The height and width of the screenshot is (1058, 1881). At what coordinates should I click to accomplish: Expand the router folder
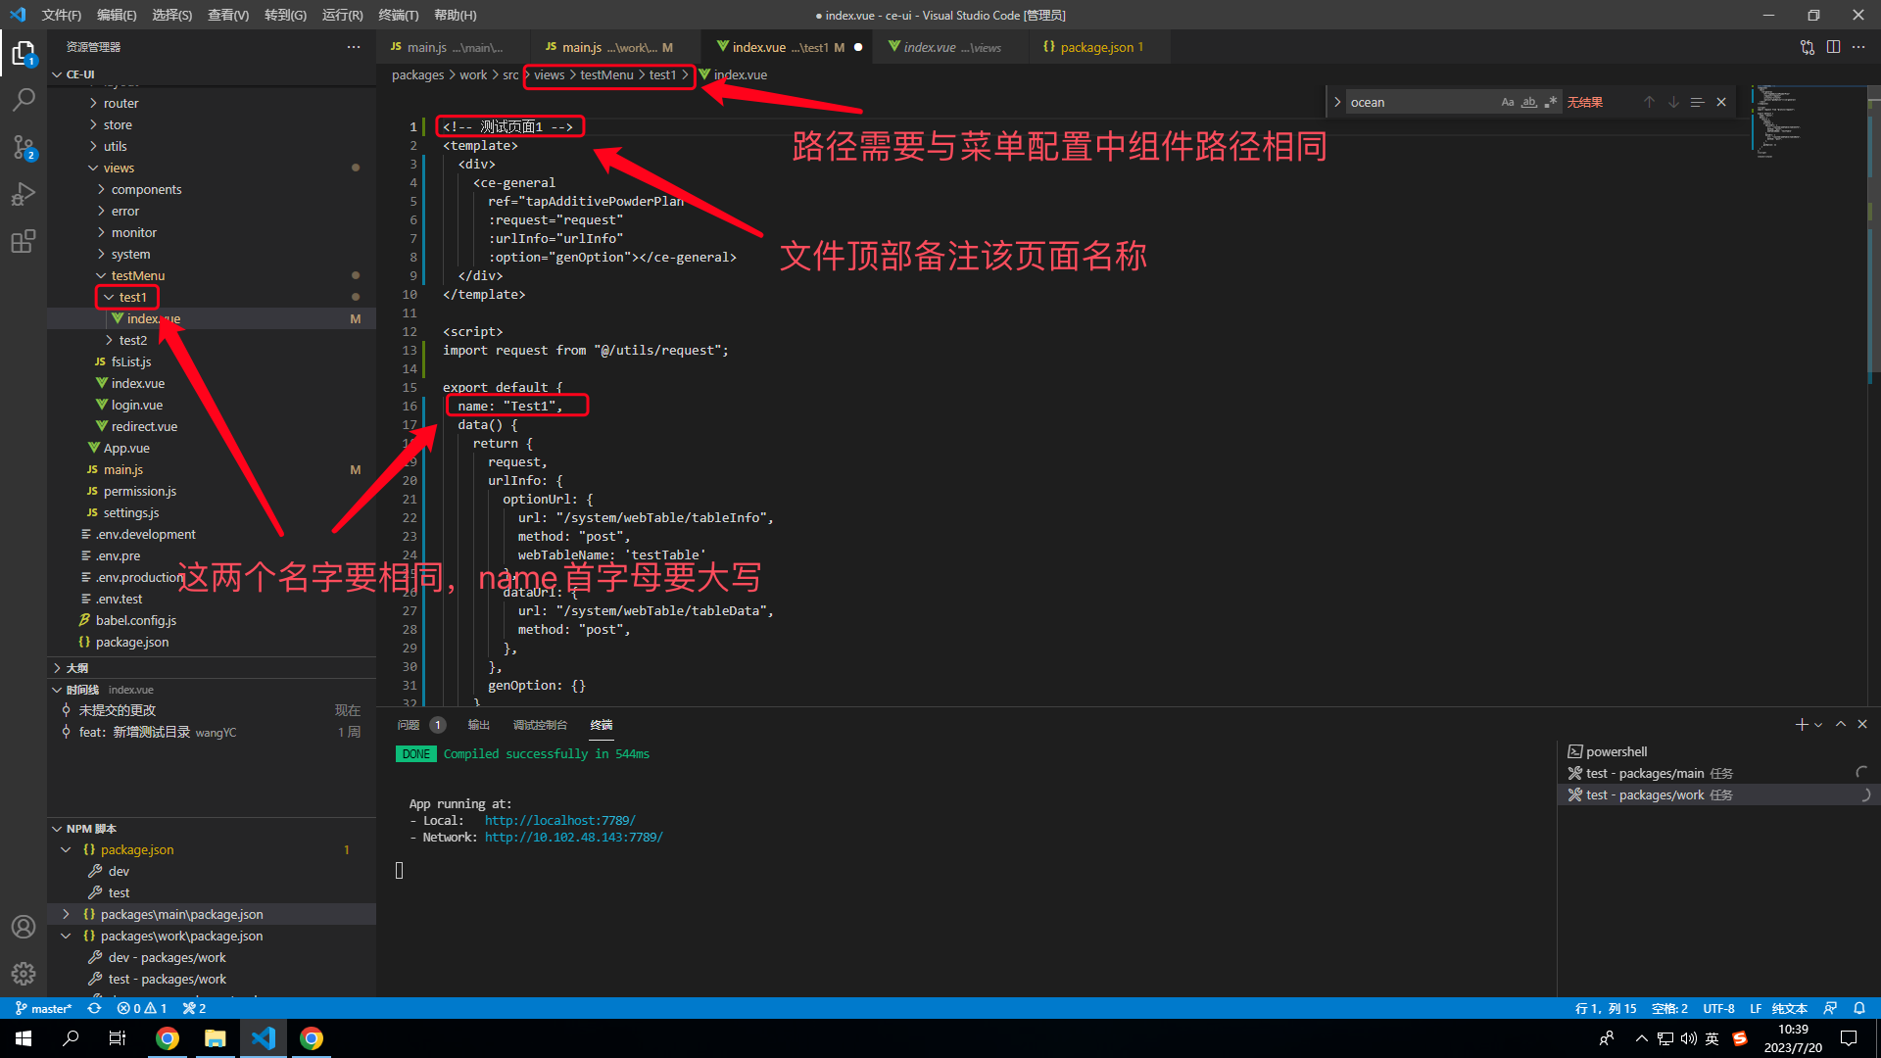tap(121, 103)
